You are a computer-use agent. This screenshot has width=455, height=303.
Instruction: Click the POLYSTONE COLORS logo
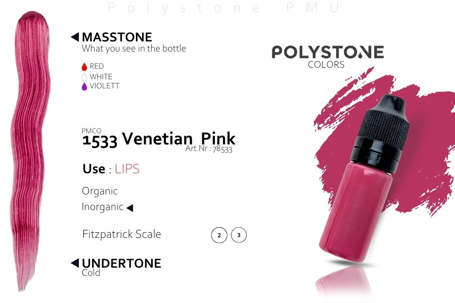[x=327, y=56]
